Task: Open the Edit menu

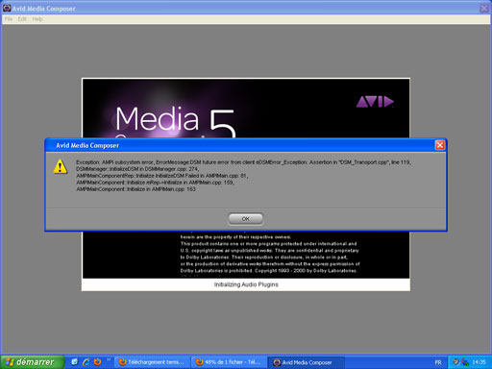Action: [22, 19]
